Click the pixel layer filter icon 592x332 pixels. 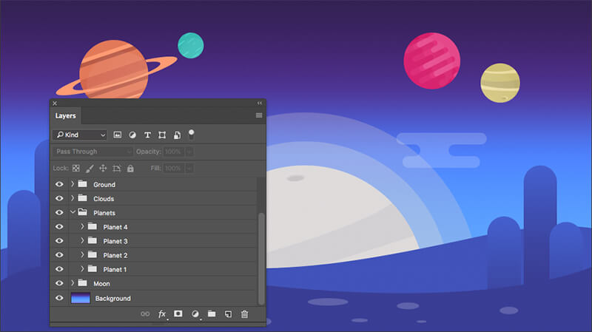tap(118, 135)
